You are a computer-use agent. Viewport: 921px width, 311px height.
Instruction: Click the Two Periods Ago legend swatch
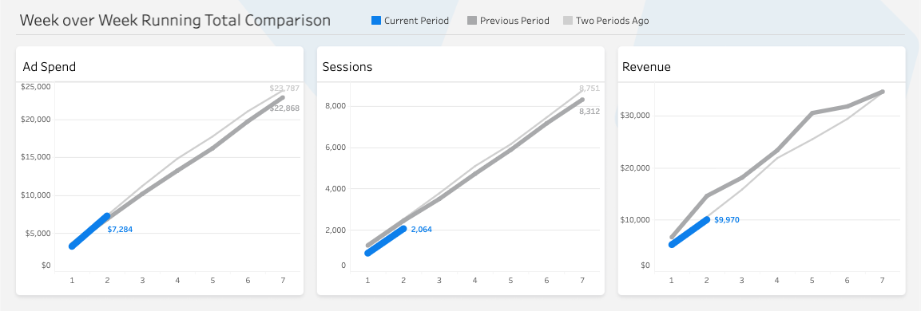coord(568,21)
